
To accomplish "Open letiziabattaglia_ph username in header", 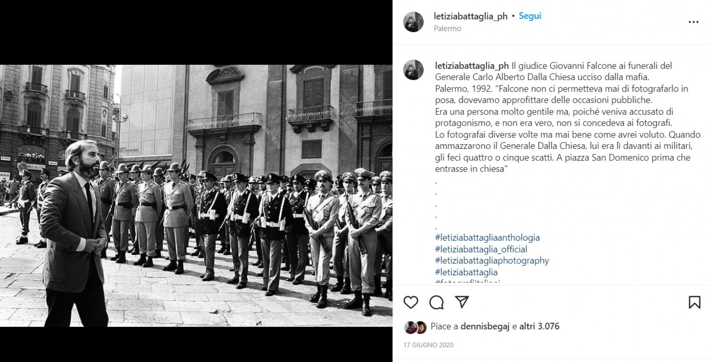I will [470, 16].
